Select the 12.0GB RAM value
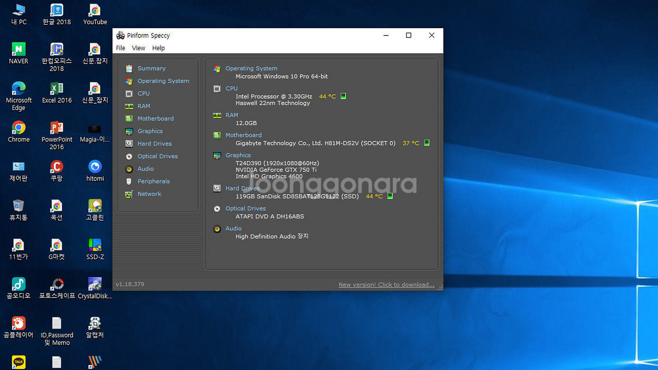Viewport: 658px width, 370px height. click(x=246, y=123)
